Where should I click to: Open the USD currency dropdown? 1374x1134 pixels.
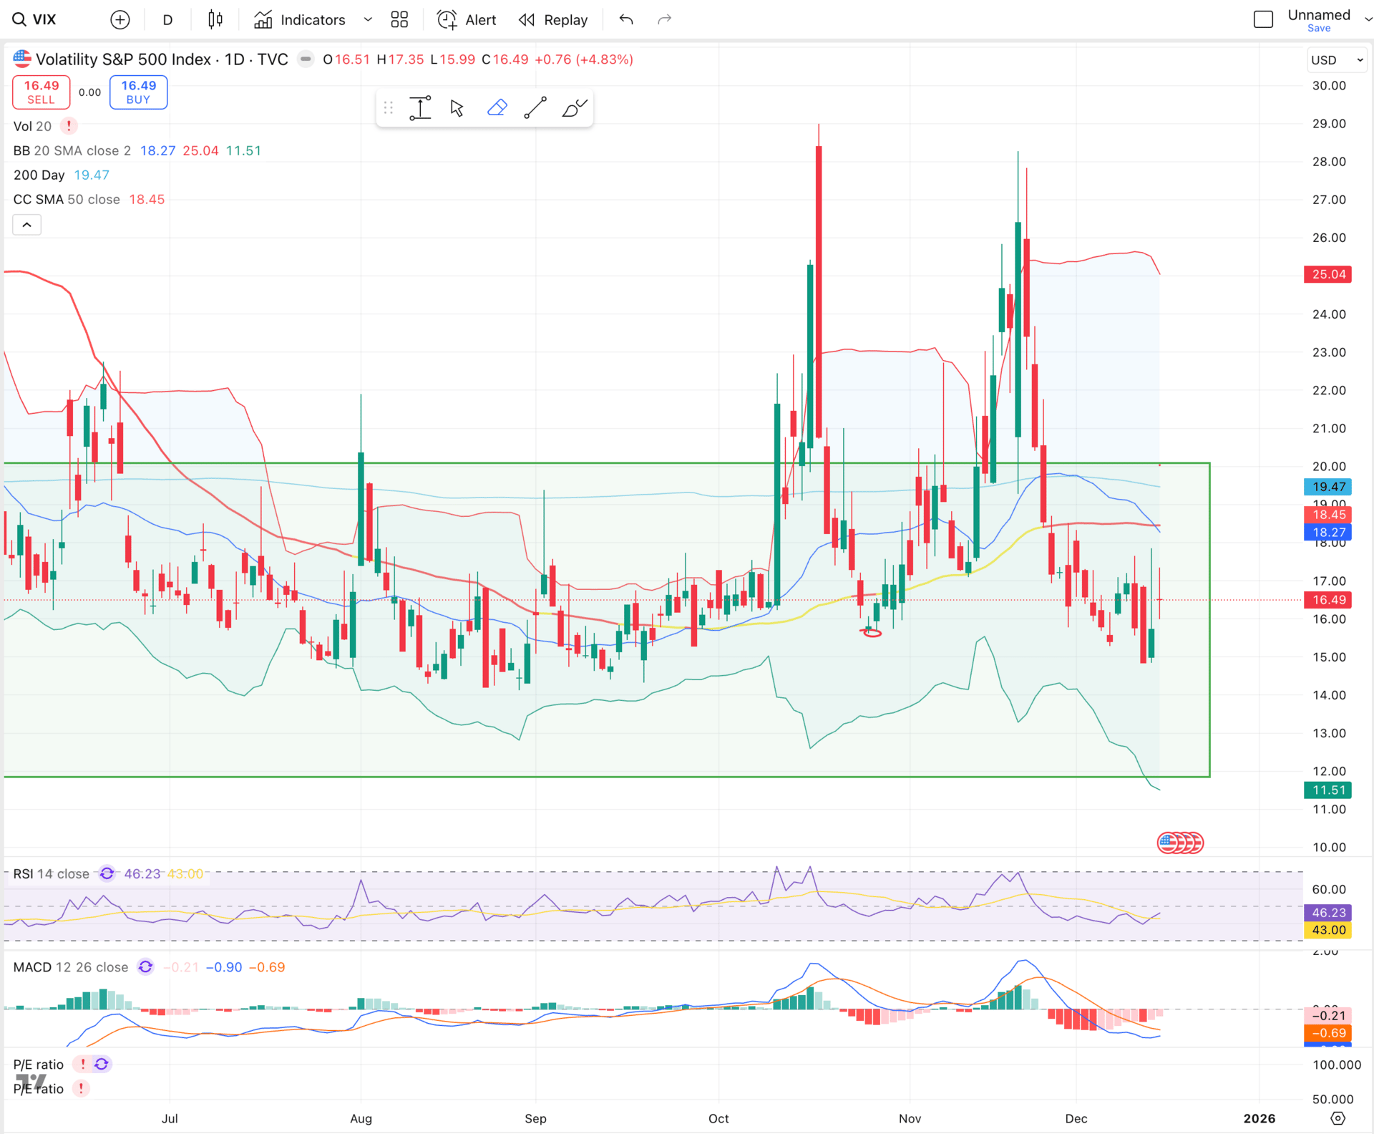point(1336,60)
